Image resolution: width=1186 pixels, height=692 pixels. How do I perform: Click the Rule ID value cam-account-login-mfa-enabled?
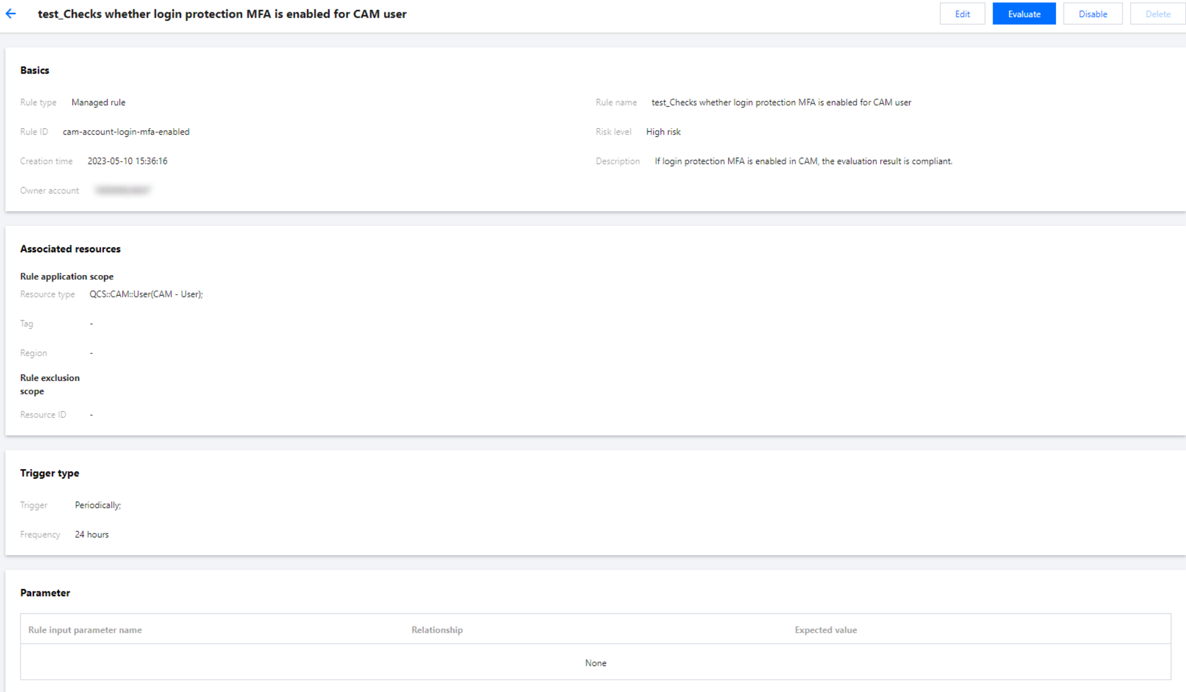[x=126, y=132]
